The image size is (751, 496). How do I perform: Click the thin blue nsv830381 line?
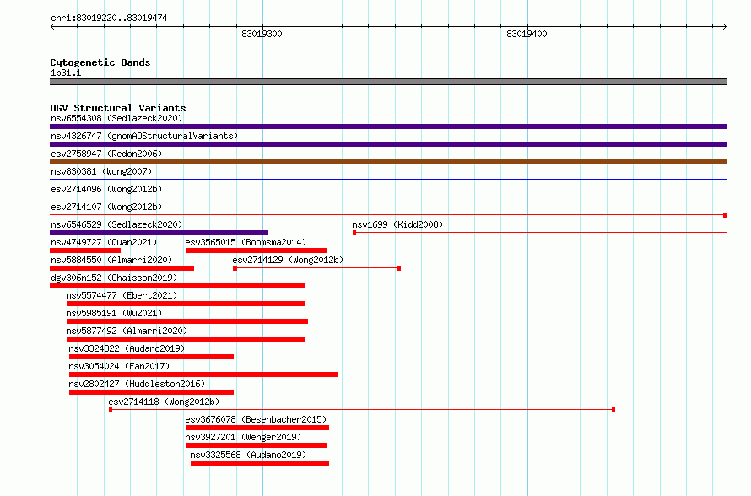[x=388, y=180]
